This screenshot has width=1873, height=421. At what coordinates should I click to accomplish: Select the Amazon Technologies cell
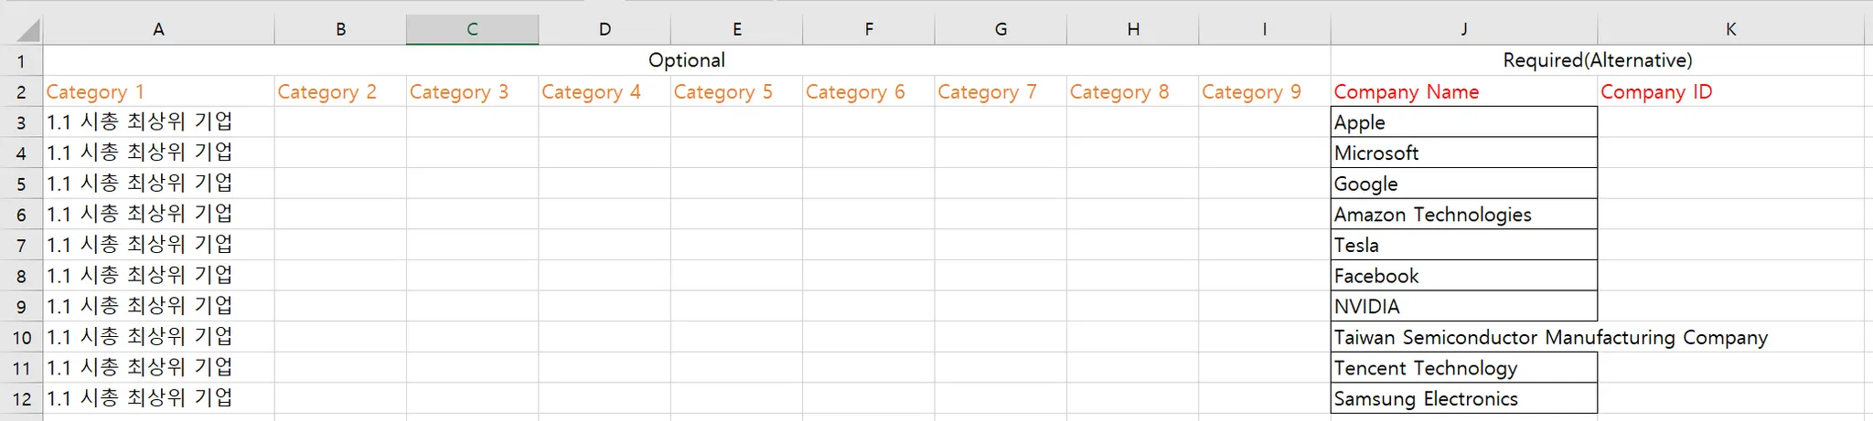[x=1463, y=215]
